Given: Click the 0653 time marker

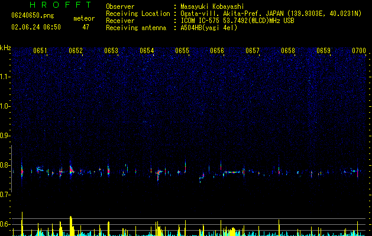Looking at the screenshot, I should 111,51.
